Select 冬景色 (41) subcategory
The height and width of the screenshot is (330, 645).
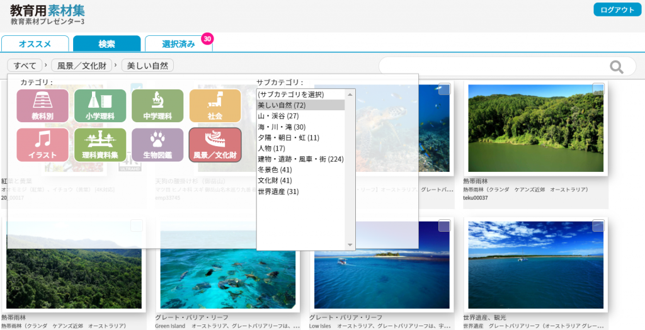[301, 169]
